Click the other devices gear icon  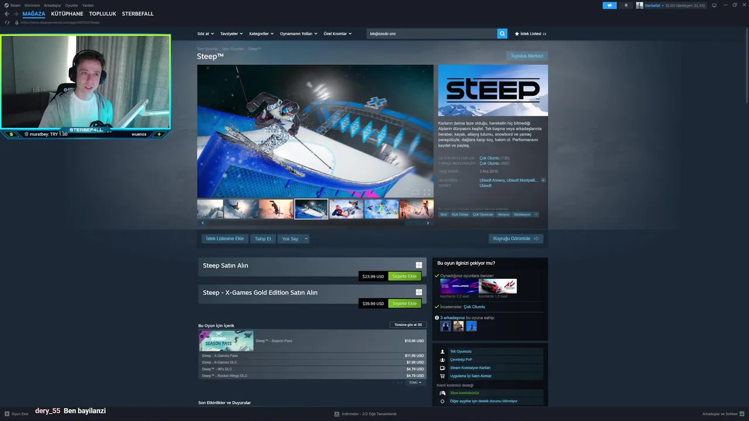443,401
